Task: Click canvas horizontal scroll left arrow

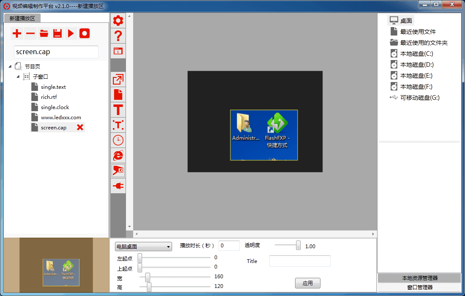Action: pos(137,234)
